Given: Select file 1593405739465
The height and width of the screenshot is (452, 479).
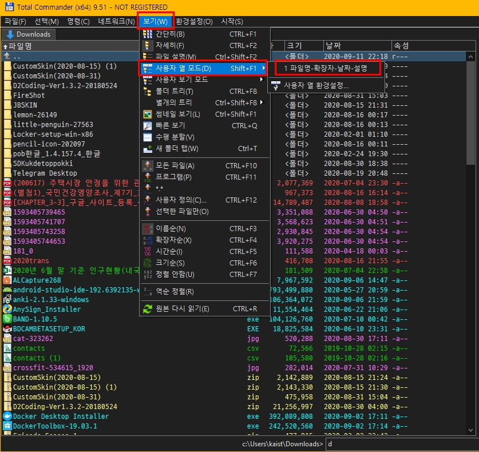Looking at the screenshot, I should [39, 212].
